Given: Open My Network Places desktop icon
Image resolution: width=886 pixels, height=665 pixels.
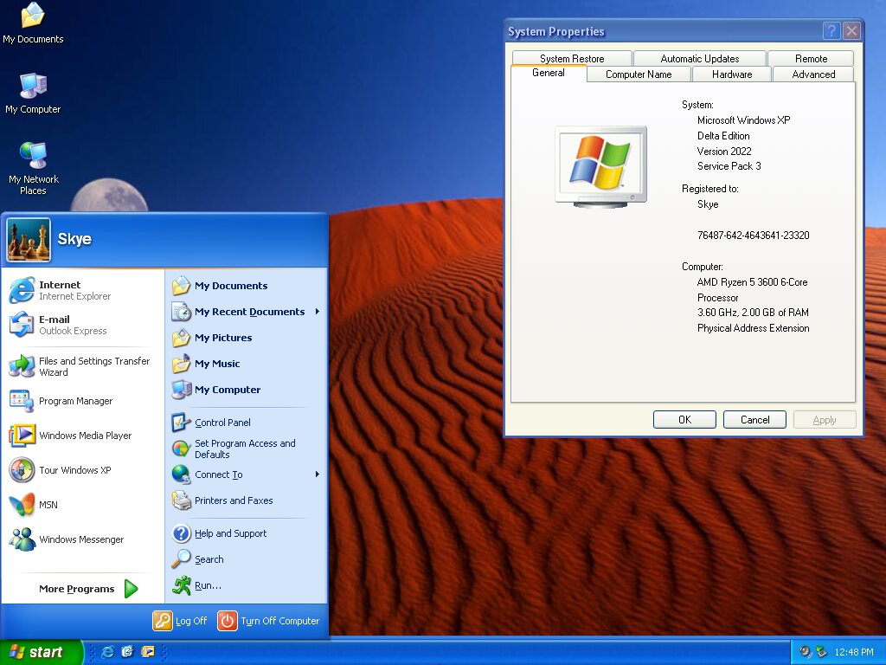Looking at the screenshot, I should [34, 168].
